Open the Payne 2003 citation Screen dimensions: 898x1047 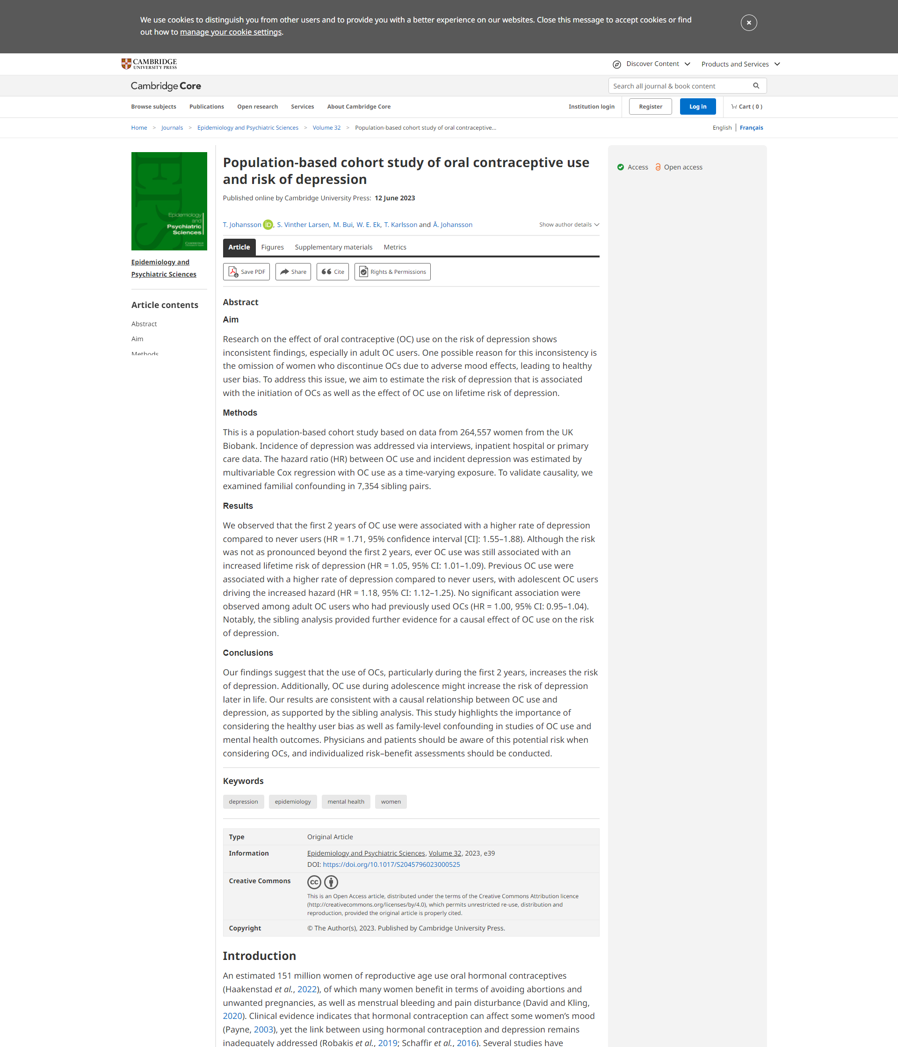tap(263, 1030)
